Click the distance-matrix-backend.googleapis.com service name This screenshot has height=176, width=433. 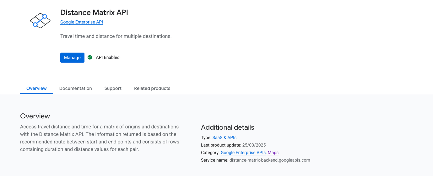[269, 160]
